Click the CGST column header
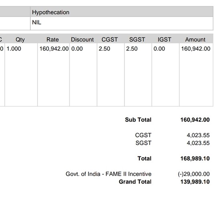 [110, 40]
